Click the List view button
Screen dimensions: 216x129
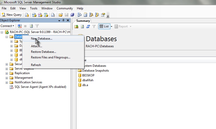pyautogui.click(x=104, y=26)
